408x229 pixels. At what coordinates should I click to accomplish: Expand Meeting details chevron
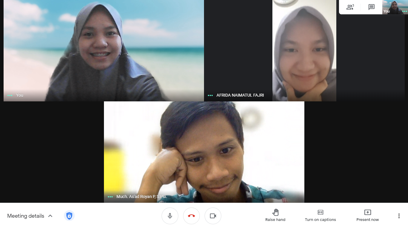click(x=50, y=216)
